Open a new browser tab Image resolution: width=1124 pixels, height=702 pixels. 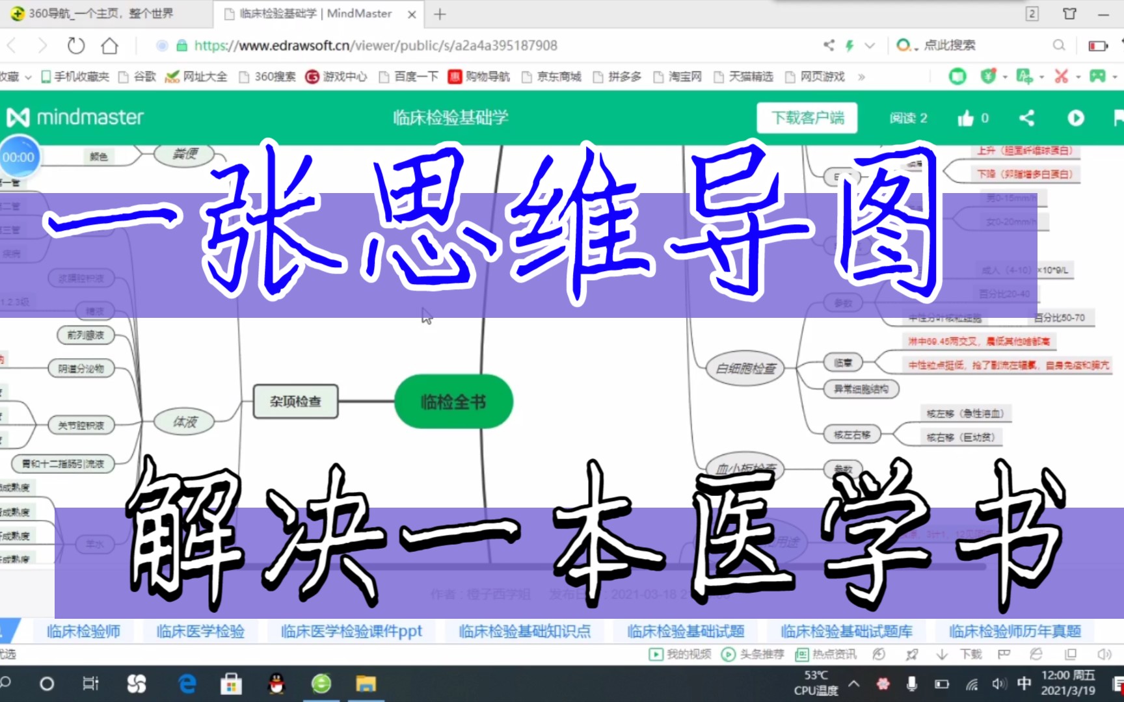440,14
